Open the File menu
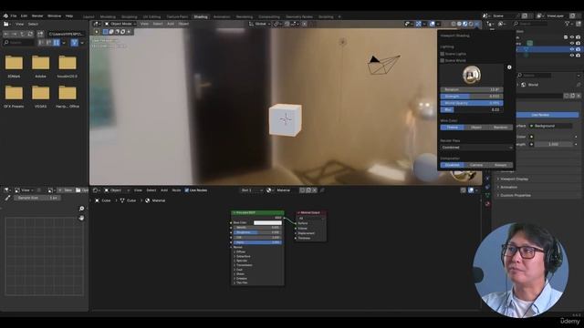The width and height of the screenshot is (584, 328). tap(14, 16)
